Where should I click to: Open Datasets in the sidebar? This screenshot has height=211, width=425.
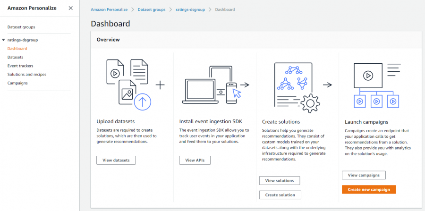tap(15, 58)
